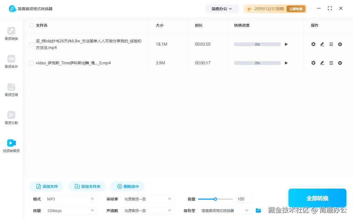The width and height of the screenshot is (353, 220).
Task: Expand the 质量 dropdown showing 320kbps
Action: tap(70, 210)
